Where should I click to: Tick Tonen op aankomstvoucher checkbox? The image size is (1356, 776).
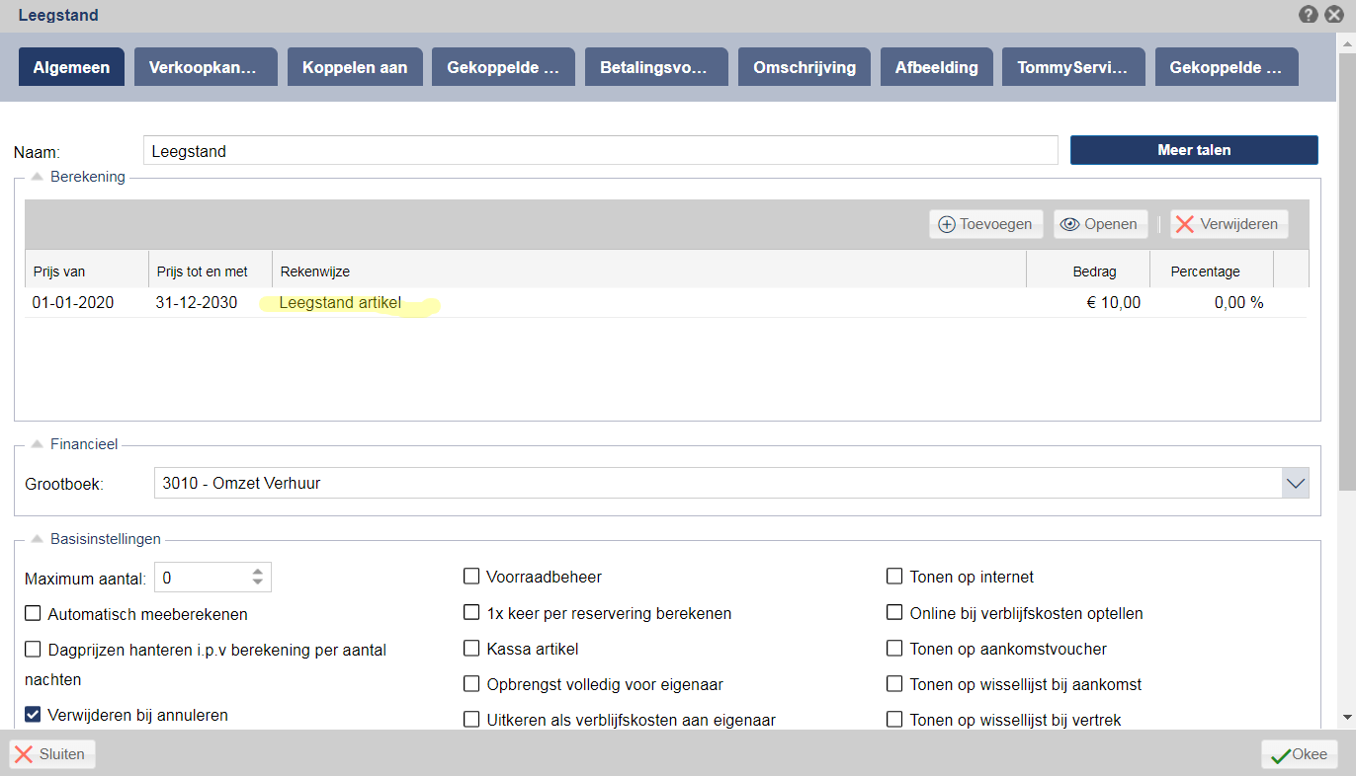click(x=894, y=649)
